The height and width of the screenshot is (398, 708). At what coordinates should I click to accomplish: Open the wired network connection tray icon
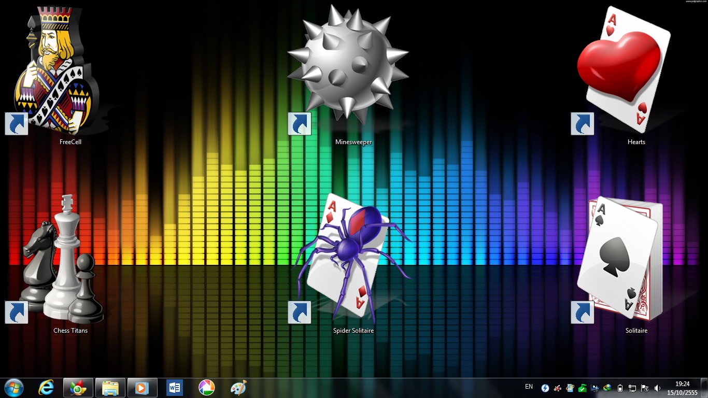pos(632,388)
